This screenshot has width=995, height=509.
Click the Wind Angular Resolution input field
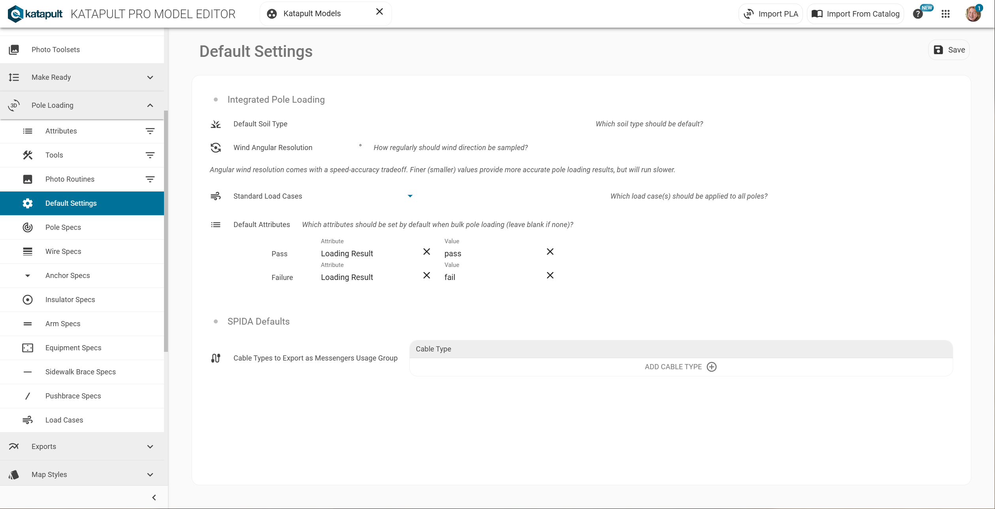[338, 148]
